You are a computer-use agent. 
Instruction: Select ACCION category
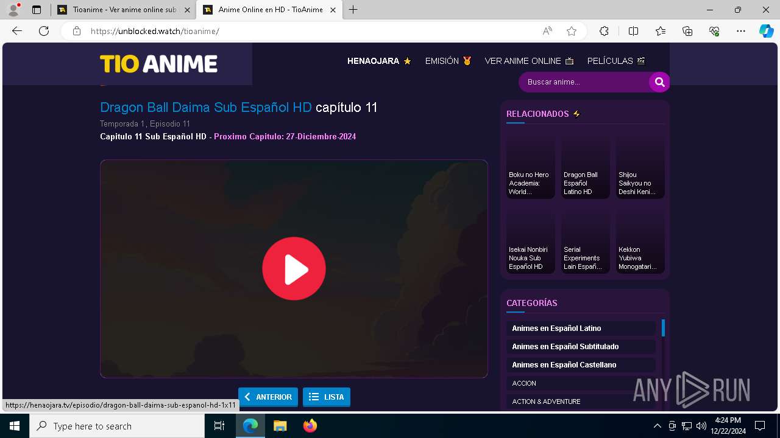point(581,383)
